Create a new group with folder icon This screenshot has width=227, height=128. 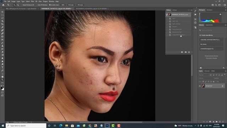pos(217,122)
